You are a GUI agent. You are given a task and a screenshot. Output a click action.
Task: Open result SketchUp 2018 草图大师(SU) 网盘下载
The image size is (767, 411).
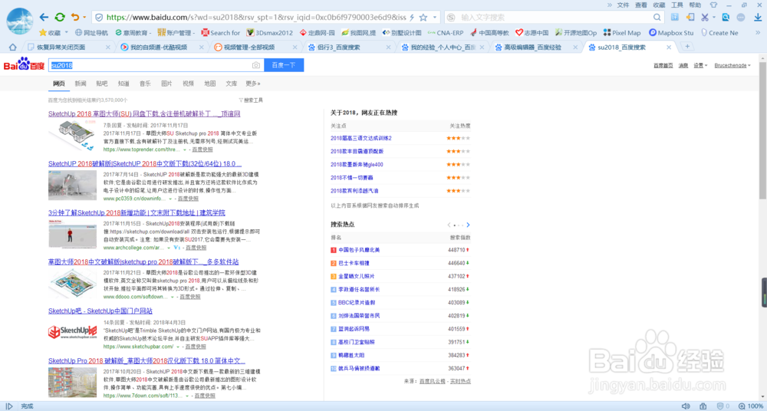[x=144, y=114]
